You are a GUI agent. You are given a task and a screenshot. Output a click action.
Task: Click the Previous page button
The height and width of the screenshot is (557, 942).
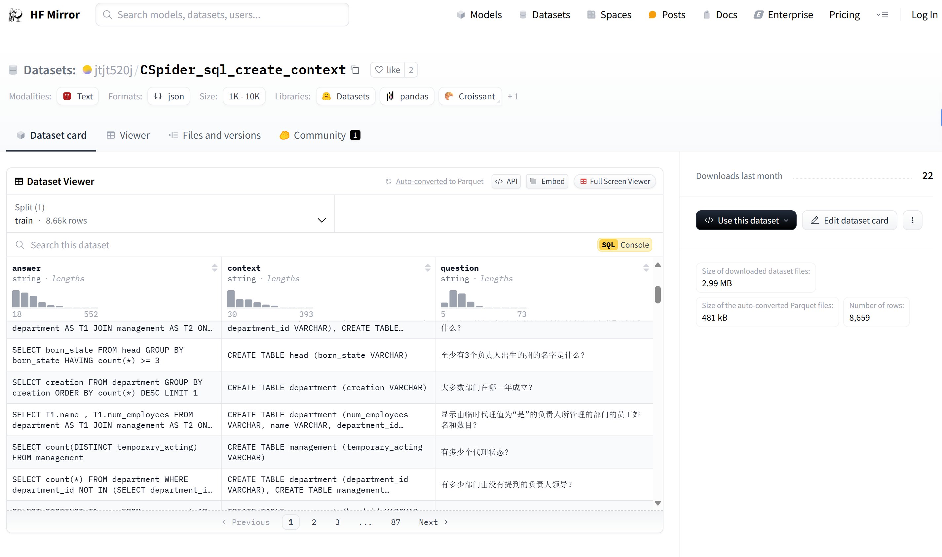[x=246, y=522]
